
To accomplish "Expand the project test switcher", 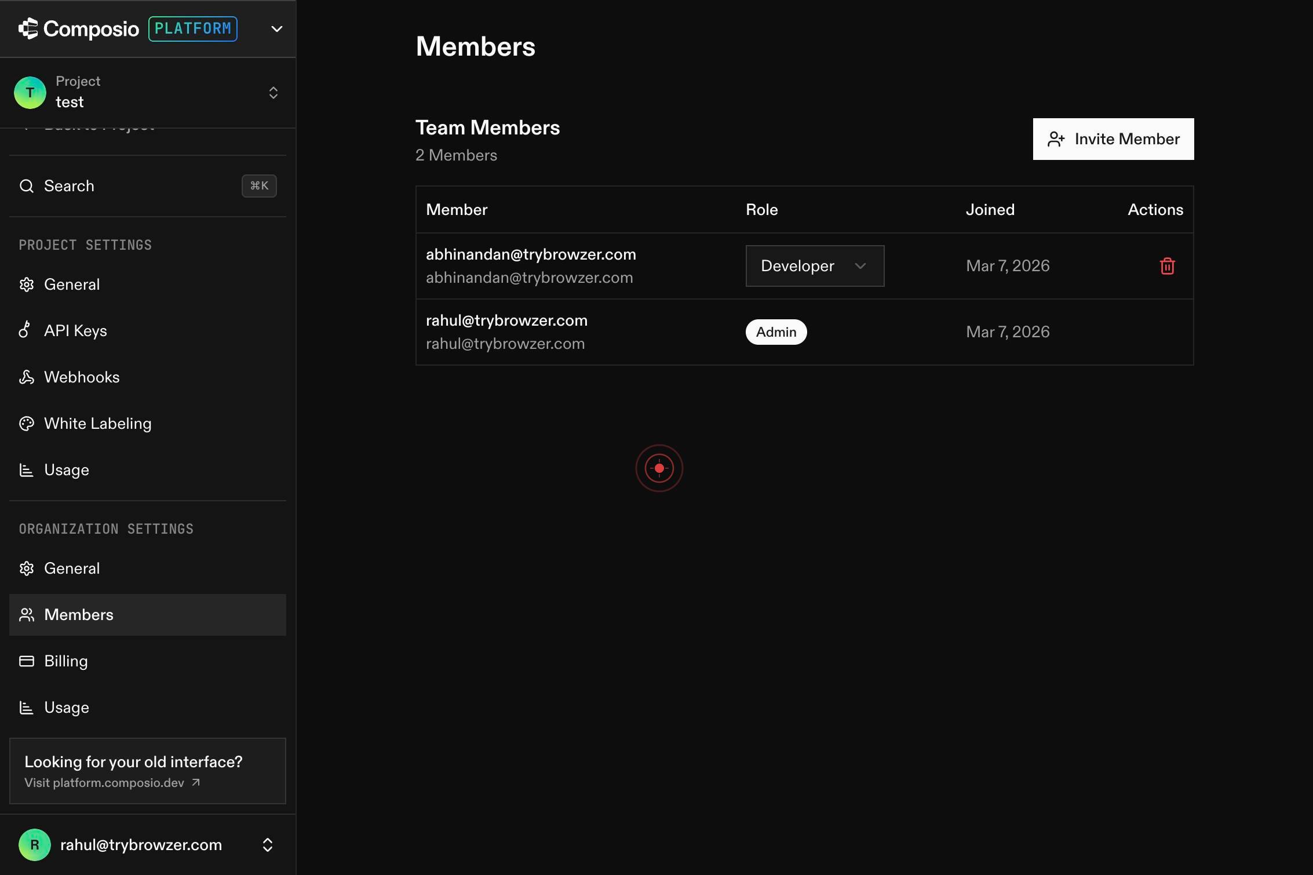I will tap(148, 93).
